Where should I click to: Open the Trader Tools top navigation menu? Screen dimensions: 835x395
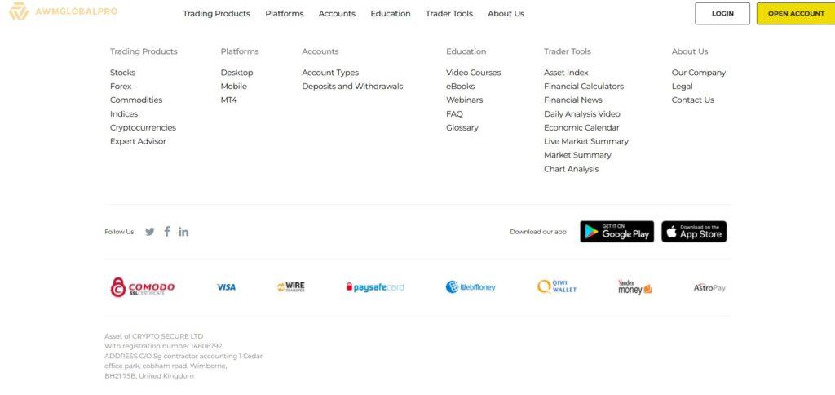coord(449,14)
